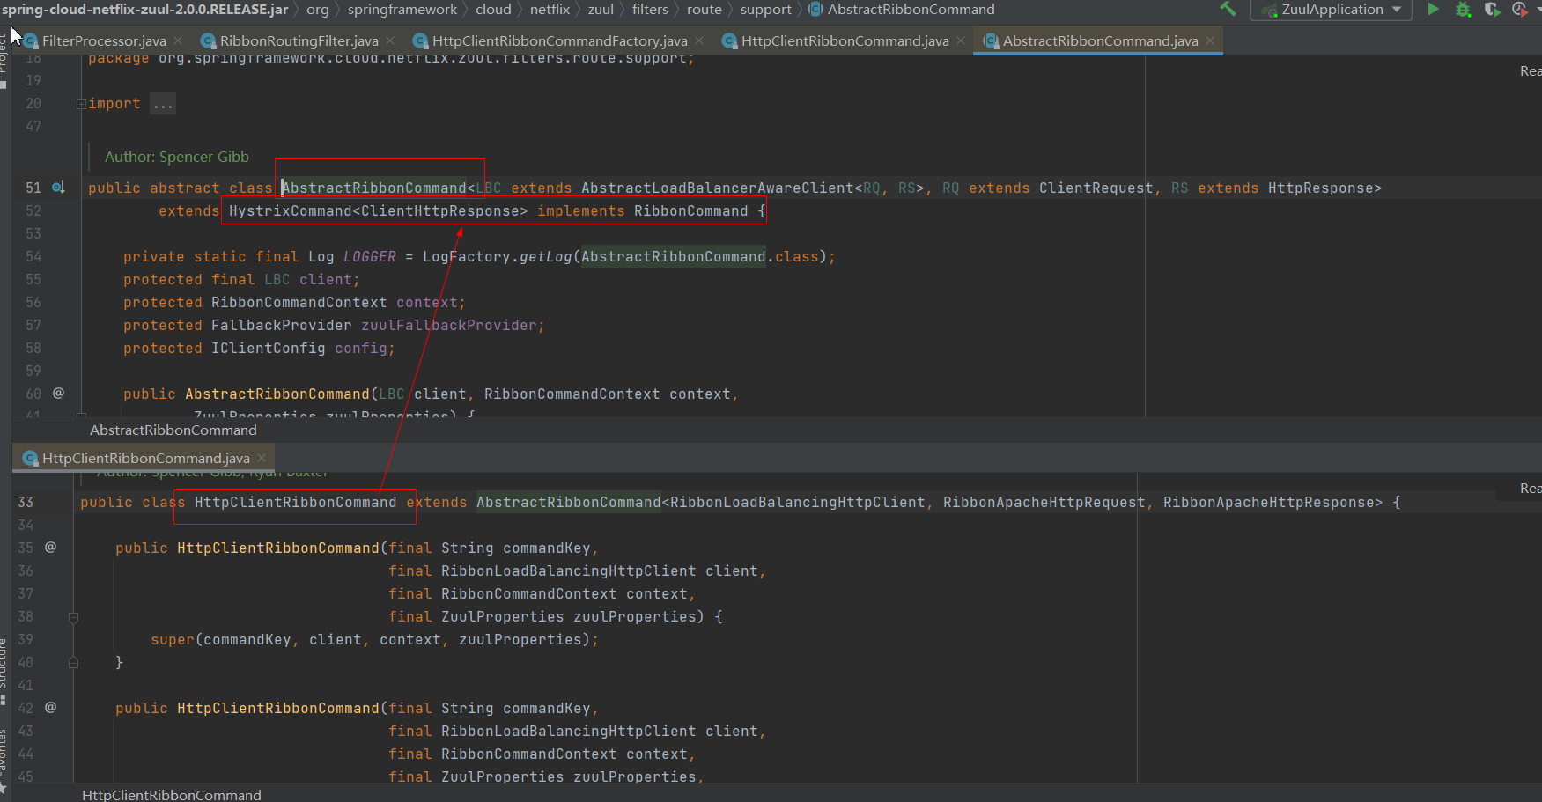Click 'AbstractLoadBalancerAwareClient' on line 51
The image size is (1542, 802).
[x=718, y=188]
